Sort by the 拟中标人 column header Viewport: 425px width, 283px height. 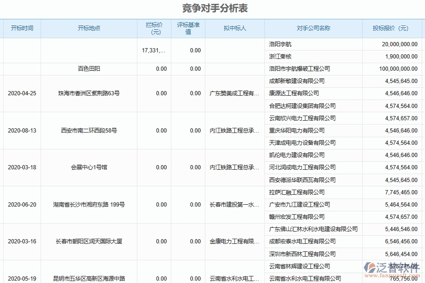[x=234, y=28]
